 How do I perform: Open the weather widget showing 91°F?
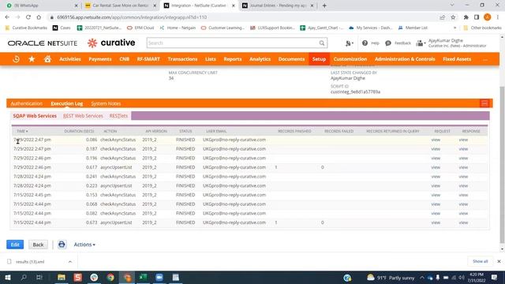(391, 278)
